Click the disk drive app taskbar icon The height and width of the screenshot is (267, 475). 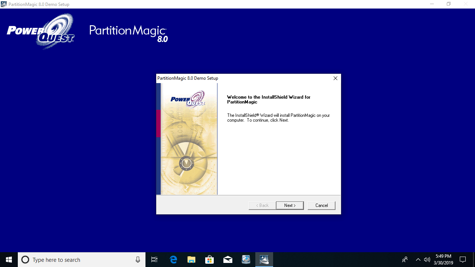click(246, 260)
